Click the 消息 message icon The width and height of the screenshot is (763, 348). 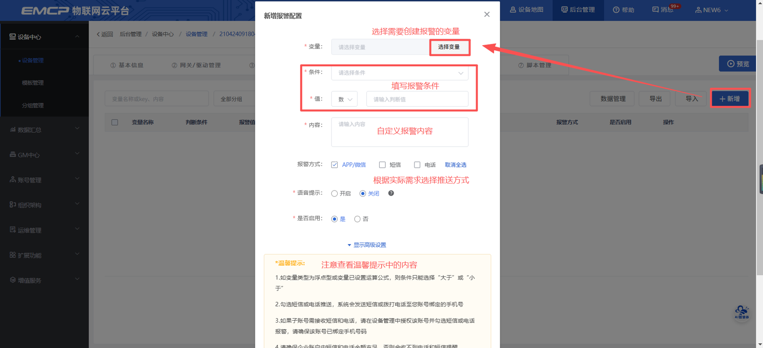coord(655,10)
